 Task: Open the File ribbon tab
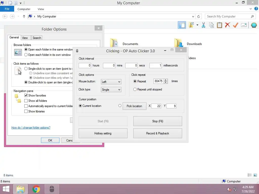(x=7, y=9)
